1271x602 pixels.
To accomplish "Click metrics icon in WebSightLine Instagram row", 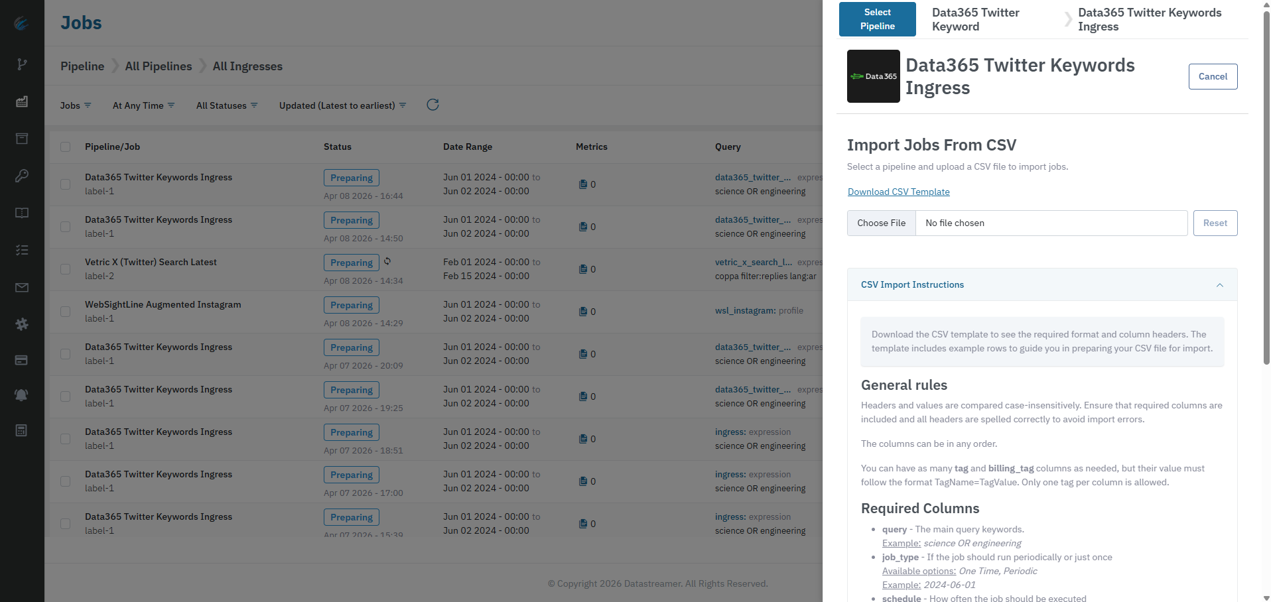I will coord(583,312).
